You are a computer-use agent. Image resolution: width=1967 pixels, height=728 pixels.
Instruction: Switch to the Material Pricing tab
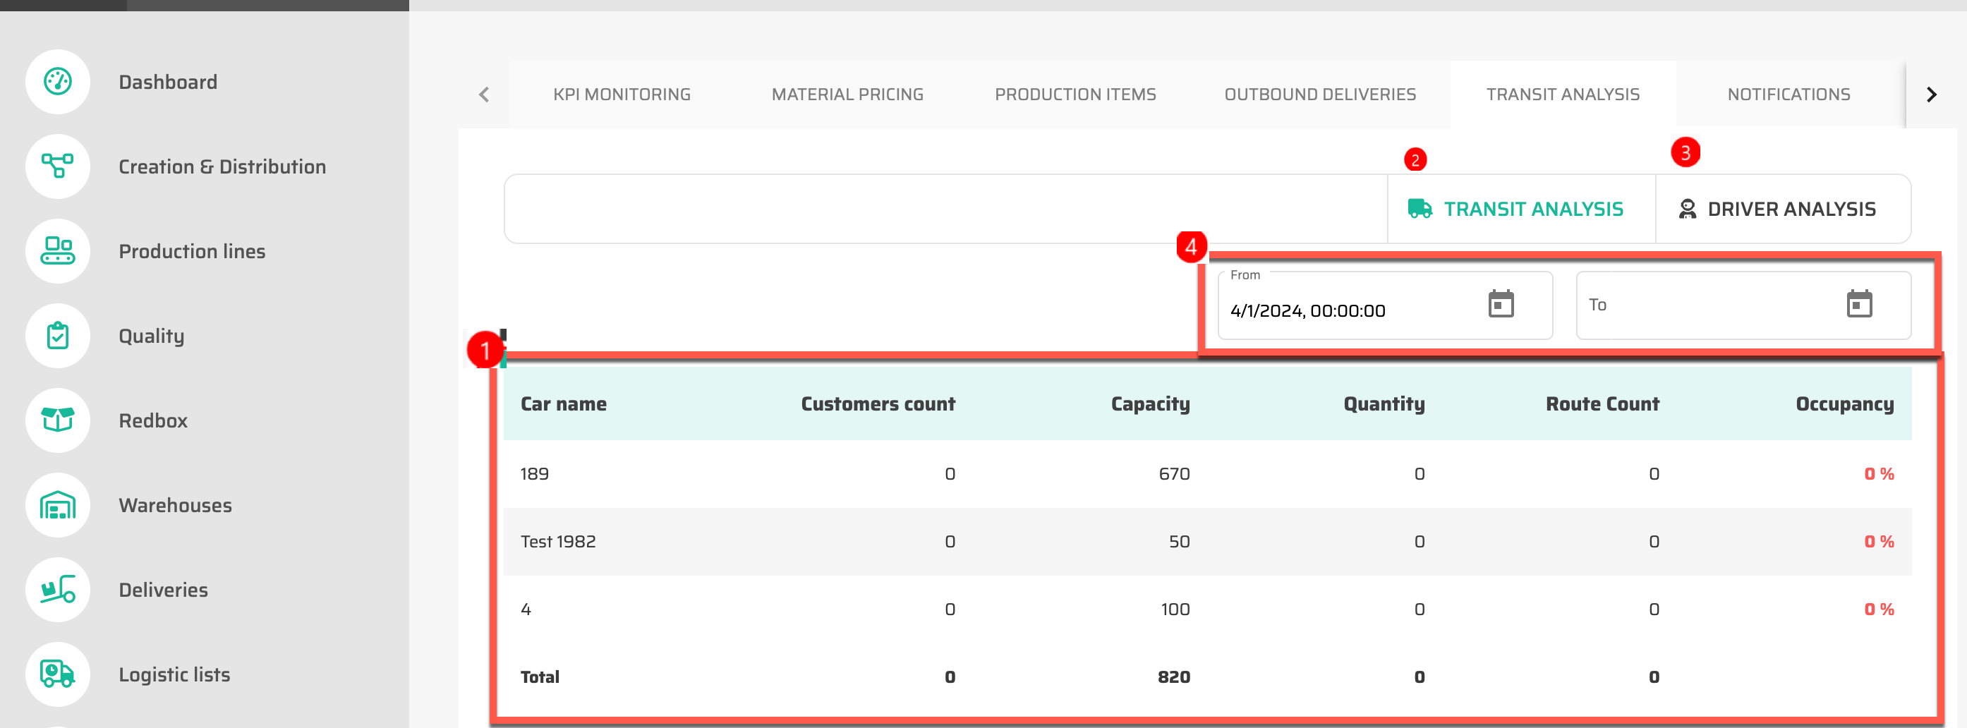coord(847,95)
